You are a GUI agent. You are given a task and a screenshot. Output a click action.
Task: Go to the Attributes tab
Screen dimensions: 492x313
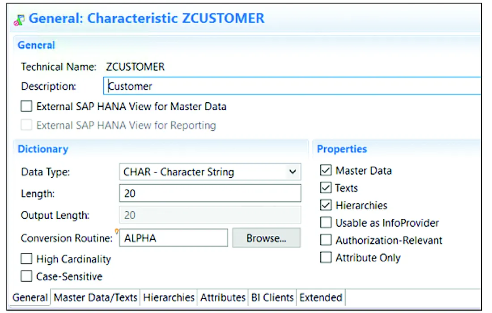[223, 298]
